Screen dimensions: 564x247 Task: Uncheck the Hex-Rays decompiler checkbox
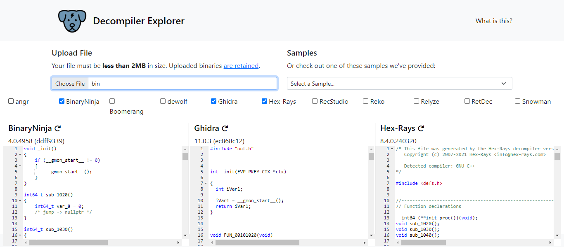point(265,101)
